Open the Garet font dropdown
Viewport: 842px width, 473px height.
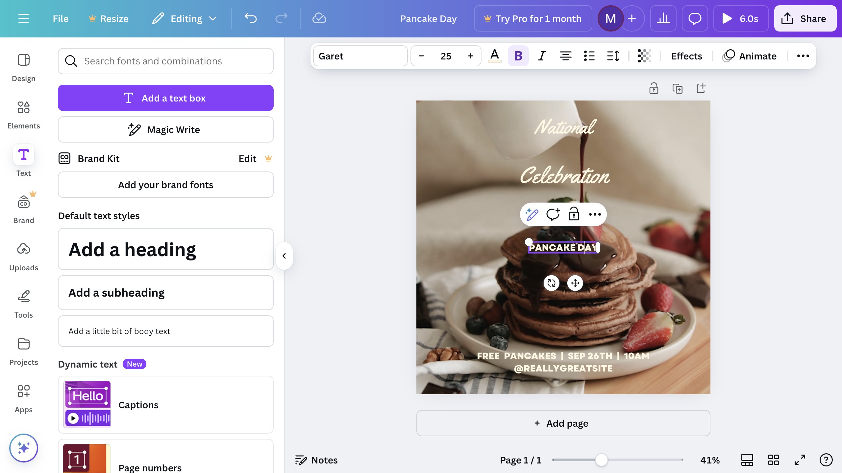pyautogui.click(x=360, y=56)
